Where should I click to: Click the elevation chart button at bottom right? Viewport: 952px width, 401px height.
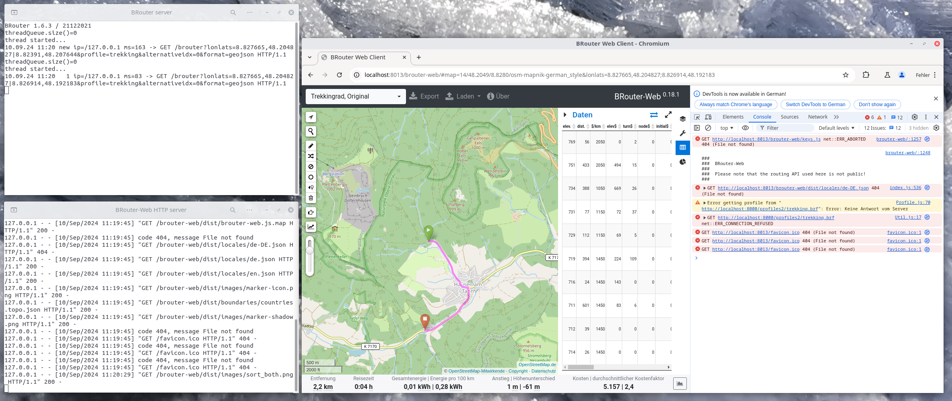(x=680, y=383)
